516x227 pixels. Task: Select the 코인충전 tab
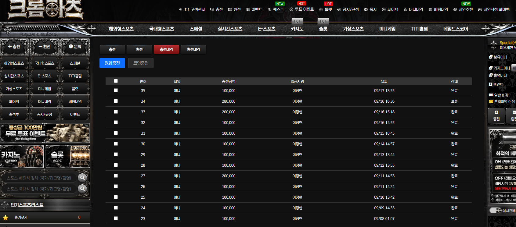(x=141, y=63)
